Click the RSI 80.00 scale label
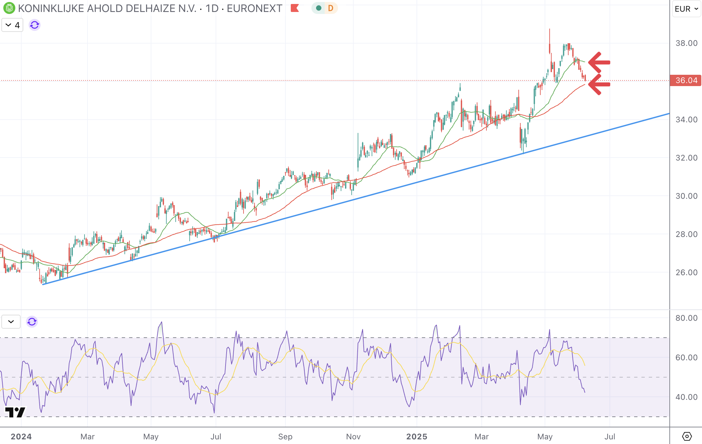The width and height of the screenshot is (702, 444). [x=686, y=318]
